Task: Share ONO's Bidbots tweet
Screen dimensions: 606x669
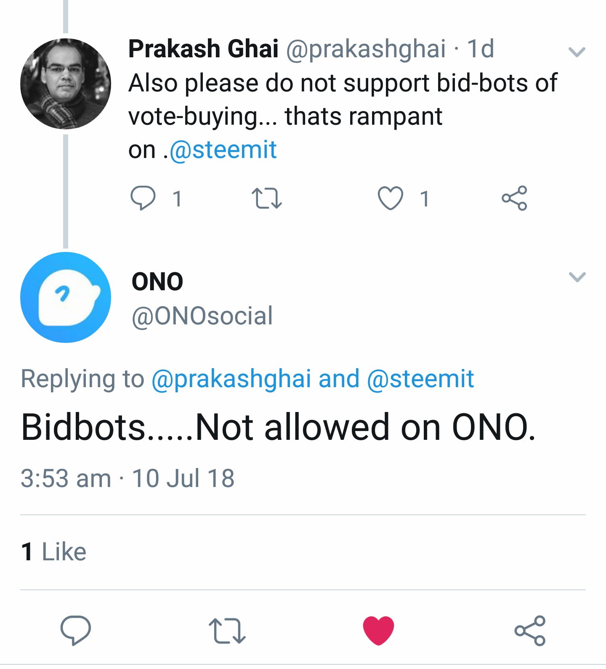Action: pyautogui.click(x=530, y=630)
